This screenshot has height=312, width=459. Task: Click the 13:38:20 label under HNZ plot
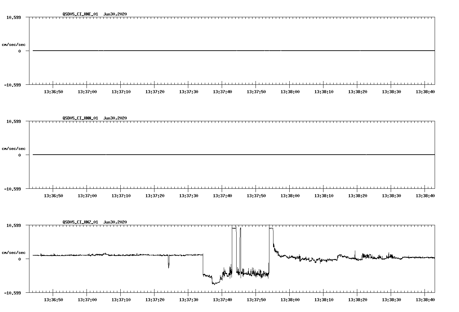(x=358, y=300)
